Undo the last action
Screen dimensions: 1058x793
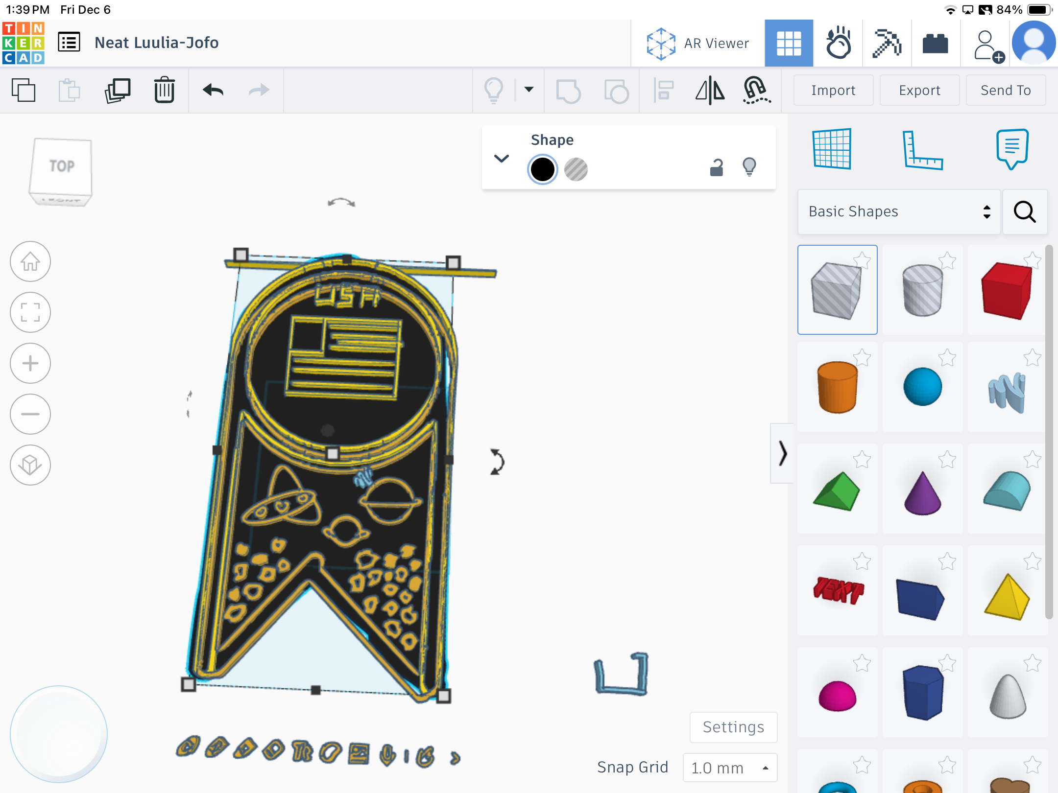[213, 90]
